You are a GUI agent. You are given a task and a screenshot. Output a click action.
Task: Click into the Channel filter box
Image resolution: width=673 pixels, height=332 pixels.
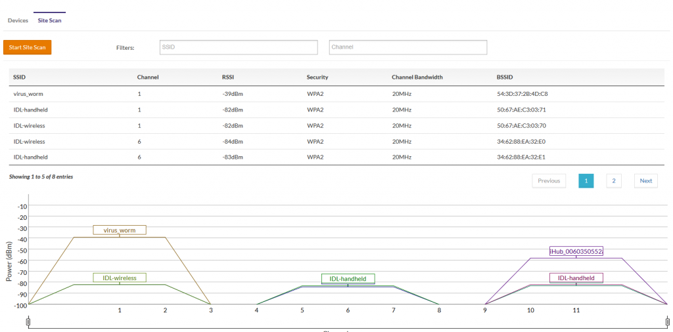407,47
